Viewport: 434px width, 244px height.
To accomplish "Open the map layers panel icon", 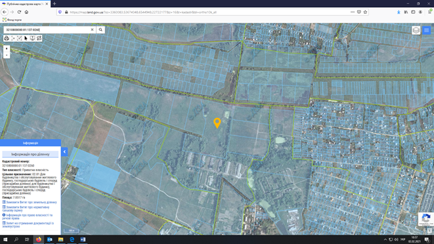I will pyautogui.click(x=416, y=30).
